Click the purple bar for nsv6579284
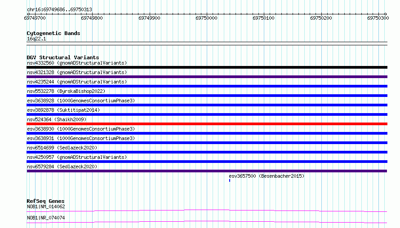This screenshot has width=400, height=228. click(x=207, y=171)
